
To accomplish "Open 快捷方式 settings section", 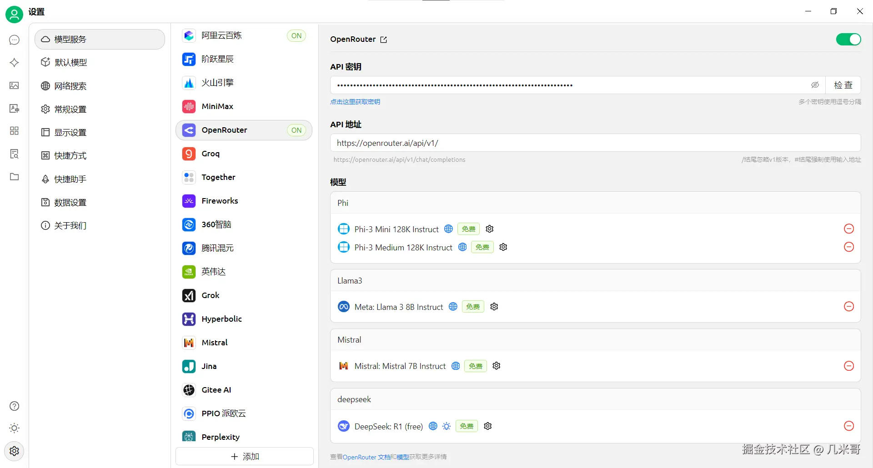I will 100,155.
